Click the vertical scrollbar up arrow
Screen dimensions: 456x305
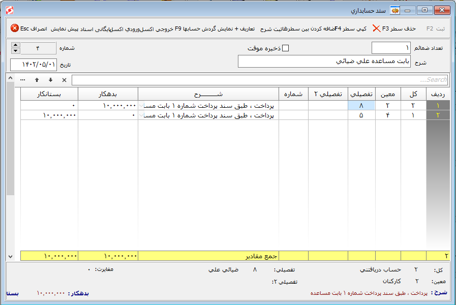click(x=11, y=78)
